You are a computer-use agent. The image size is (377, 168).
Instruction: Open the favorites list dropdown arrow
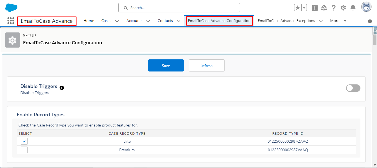coord(304,8)
